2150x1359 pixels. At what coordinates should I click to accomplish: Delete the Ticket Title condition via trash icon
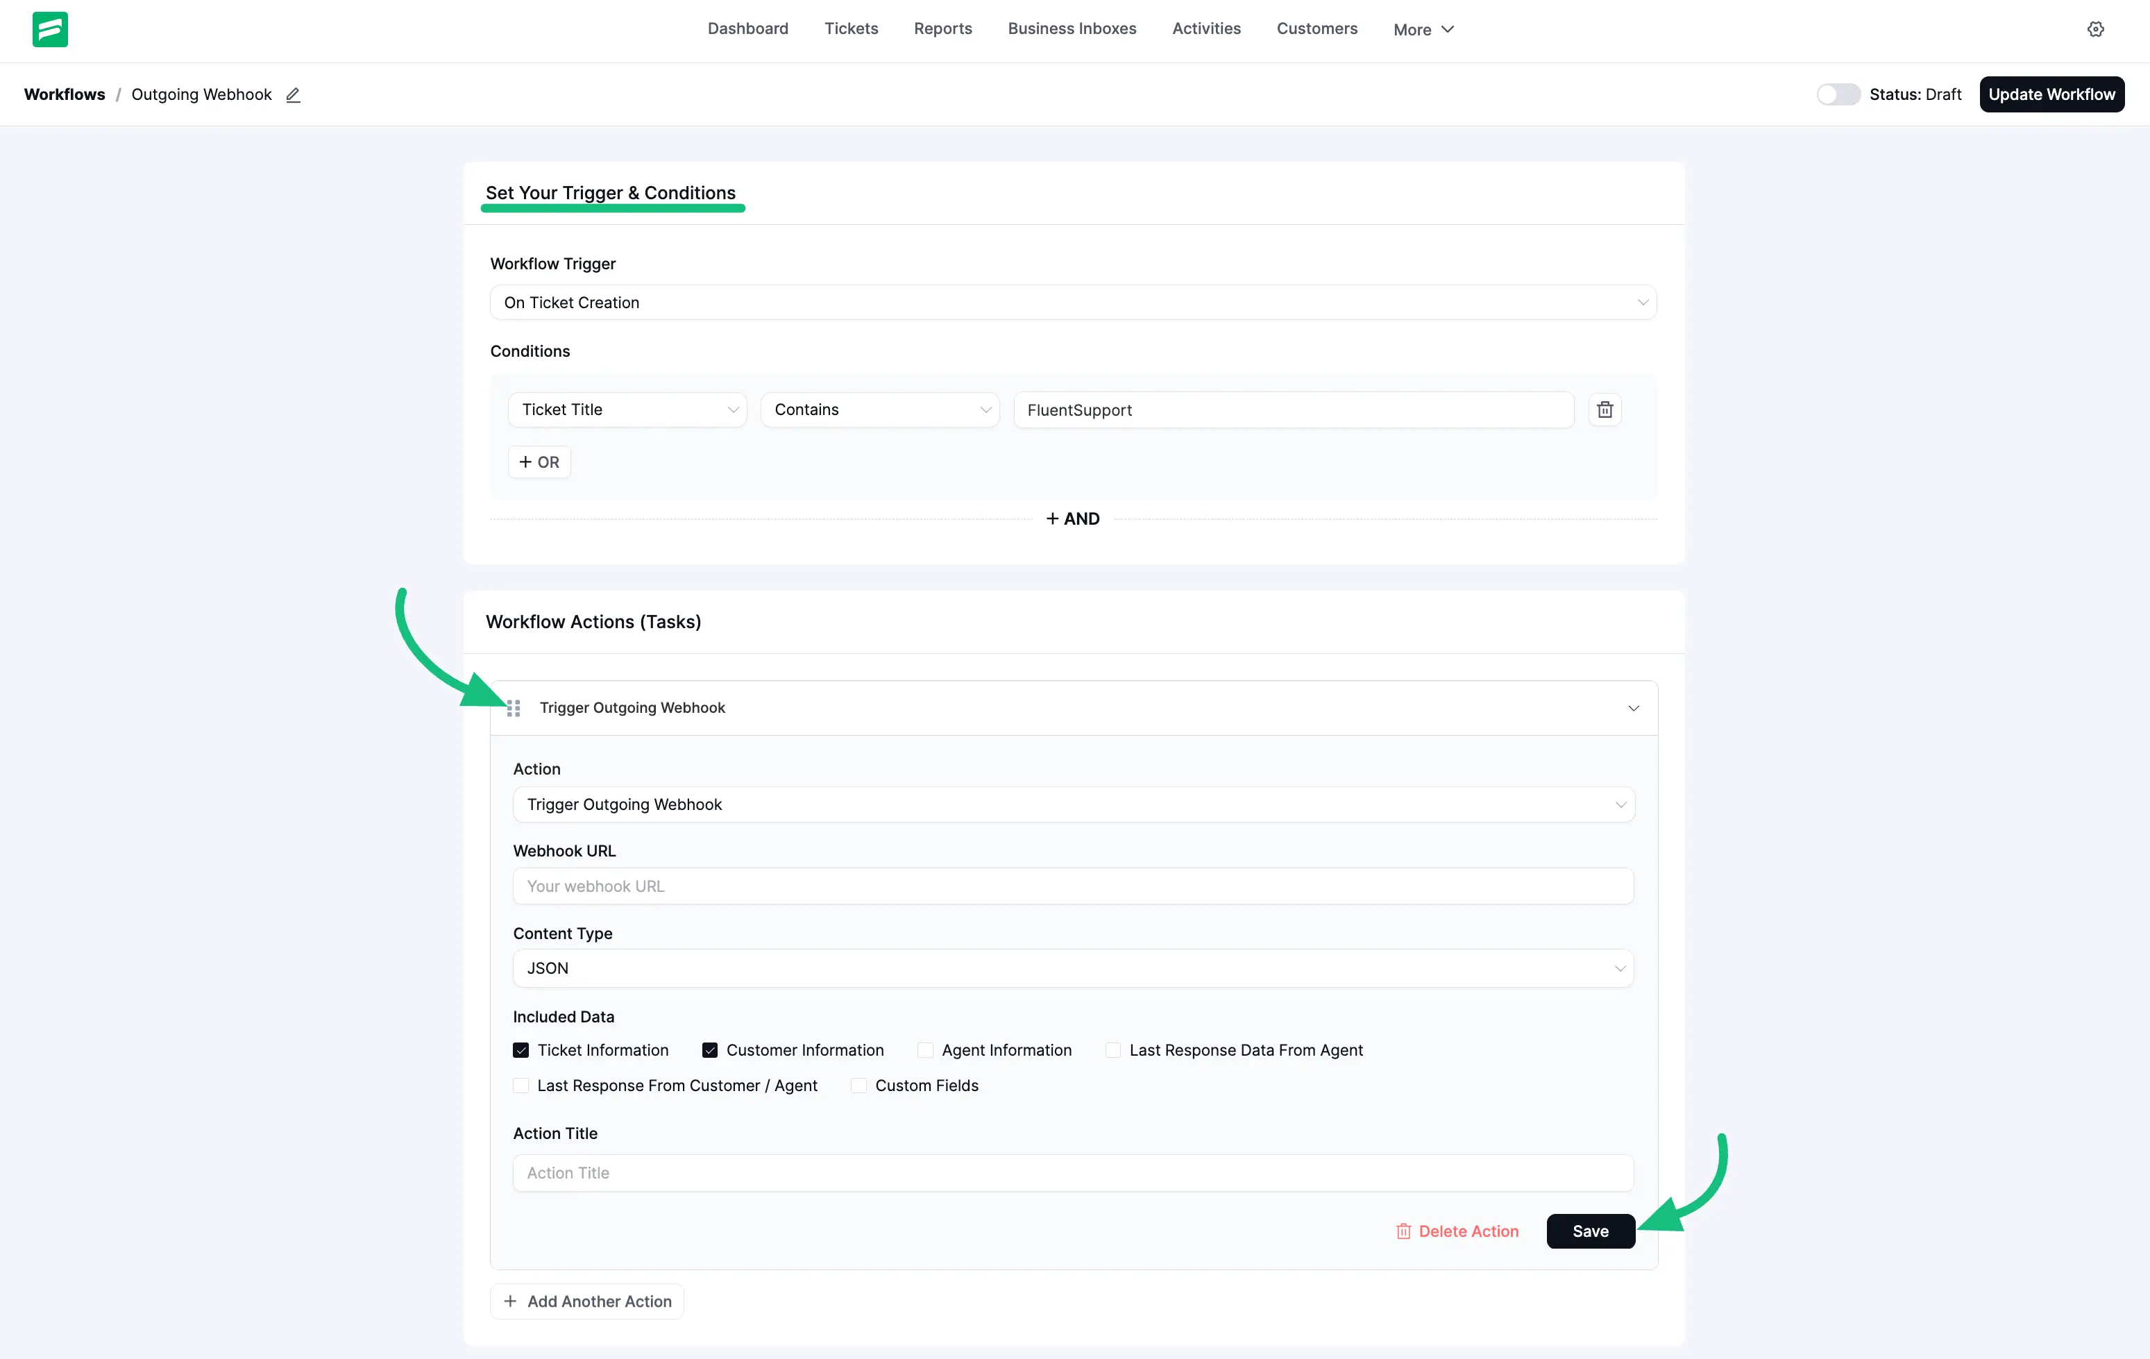click(1605, 409)
